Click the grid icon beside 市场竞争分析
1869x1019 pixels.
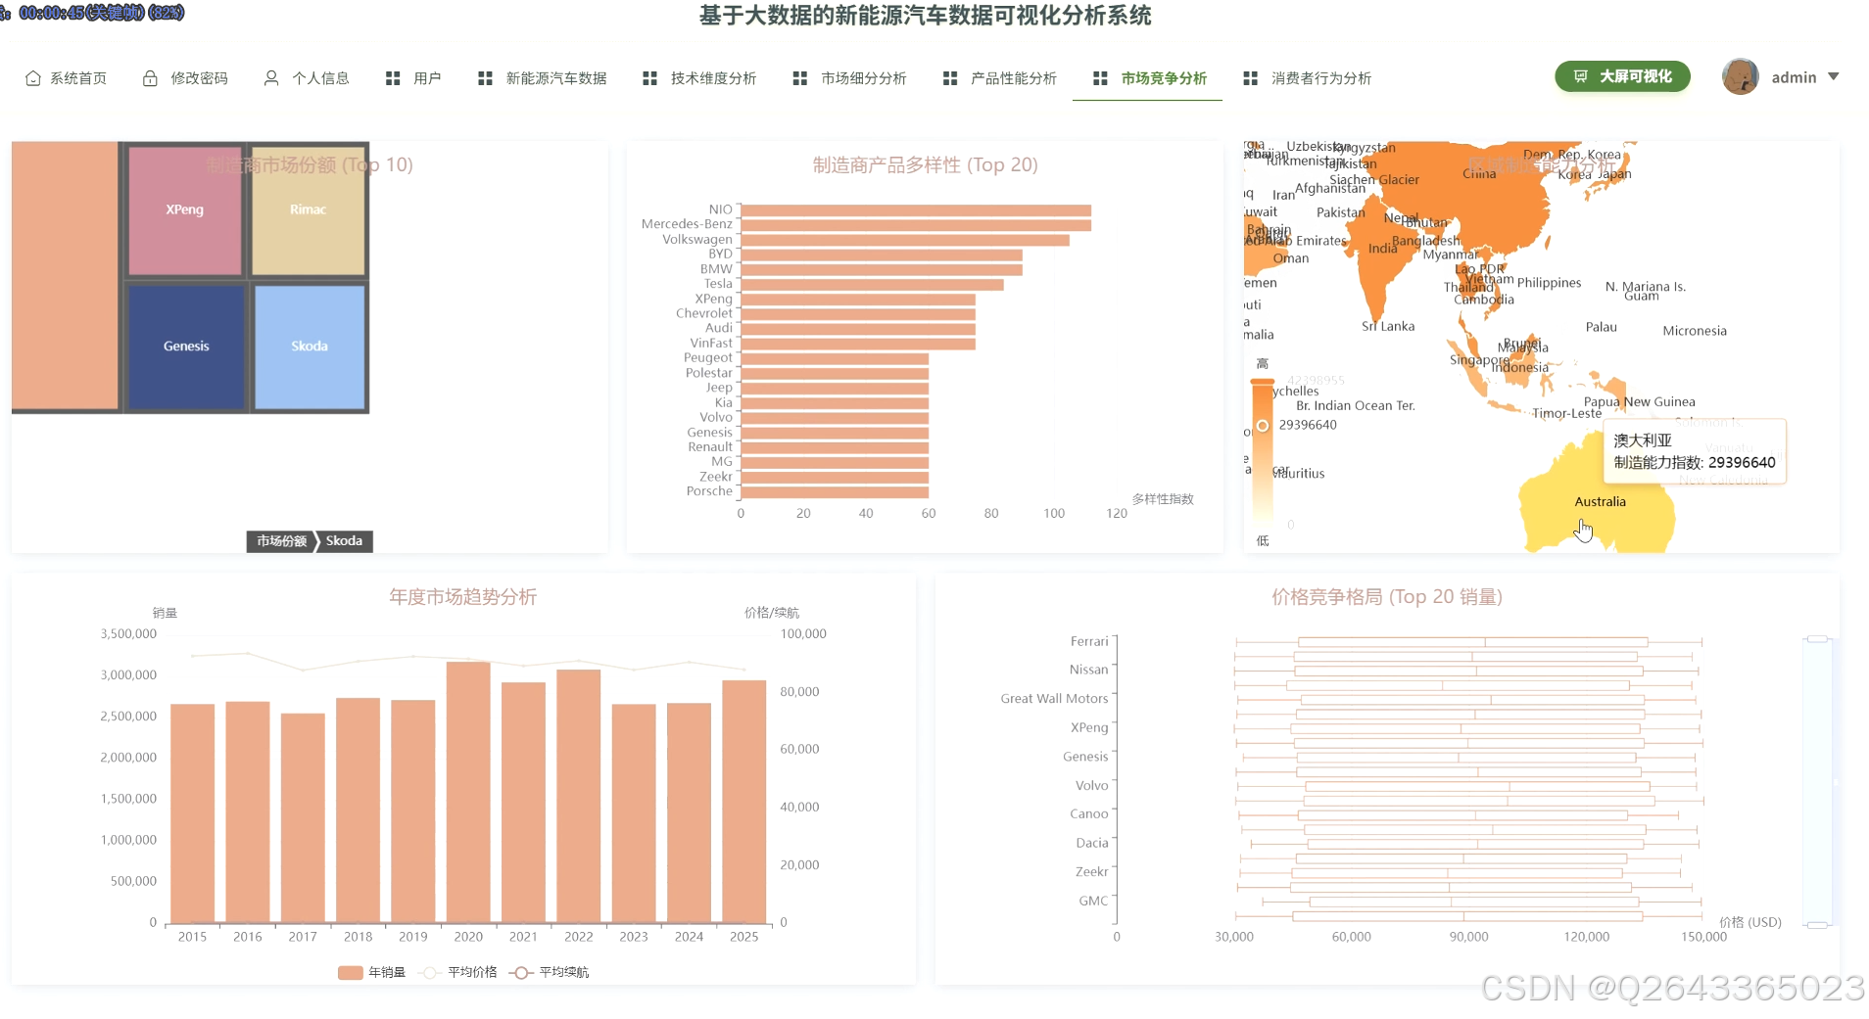click(x=1100, y=78)
